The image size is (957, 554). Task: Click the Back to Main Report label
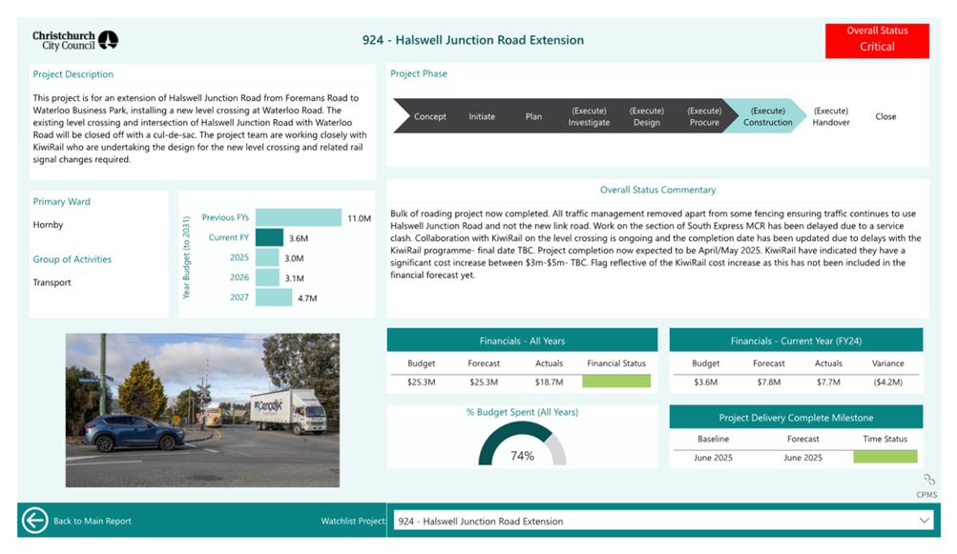click(x=93, y=521)
